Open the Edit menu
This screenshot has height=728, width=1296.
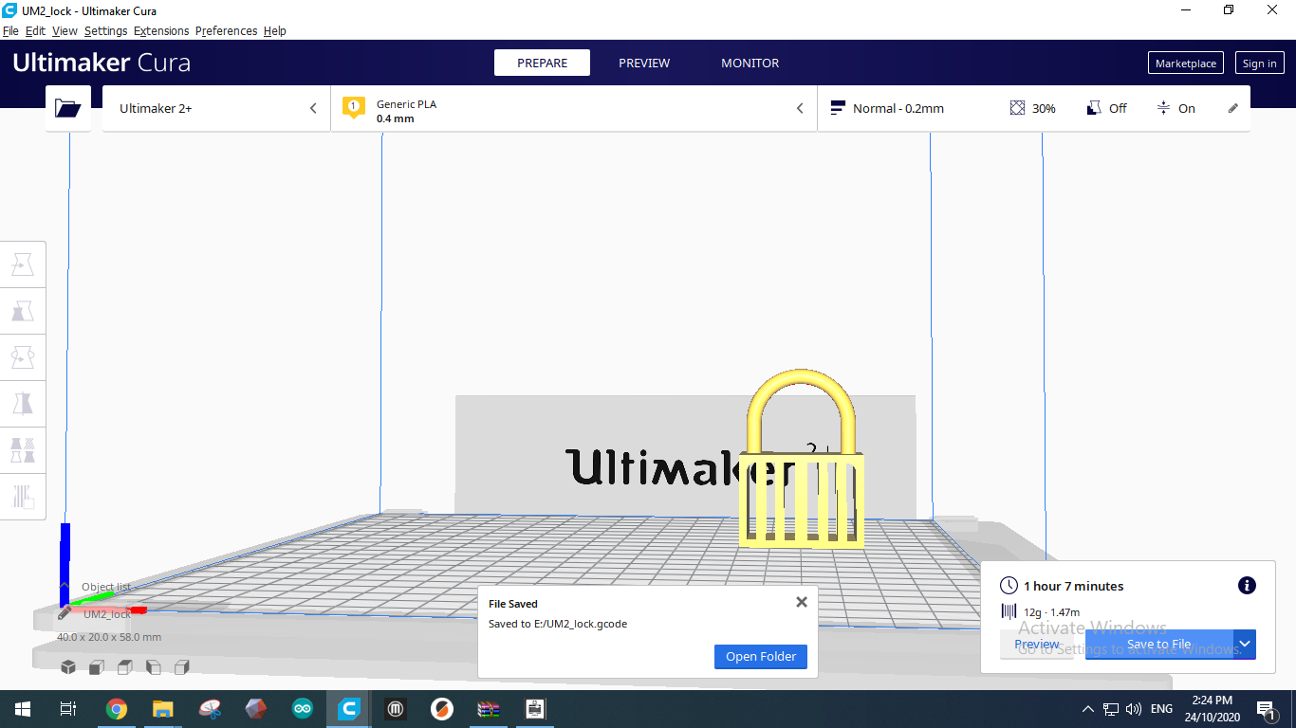(35, 31)
